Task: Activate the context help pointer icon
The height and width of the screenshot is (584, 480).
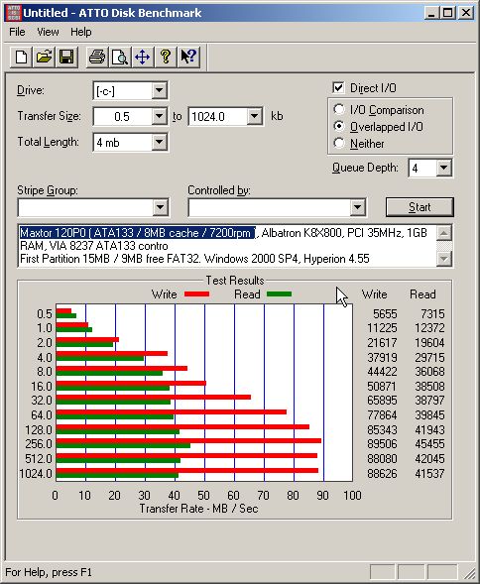Action: pos(188,58)
